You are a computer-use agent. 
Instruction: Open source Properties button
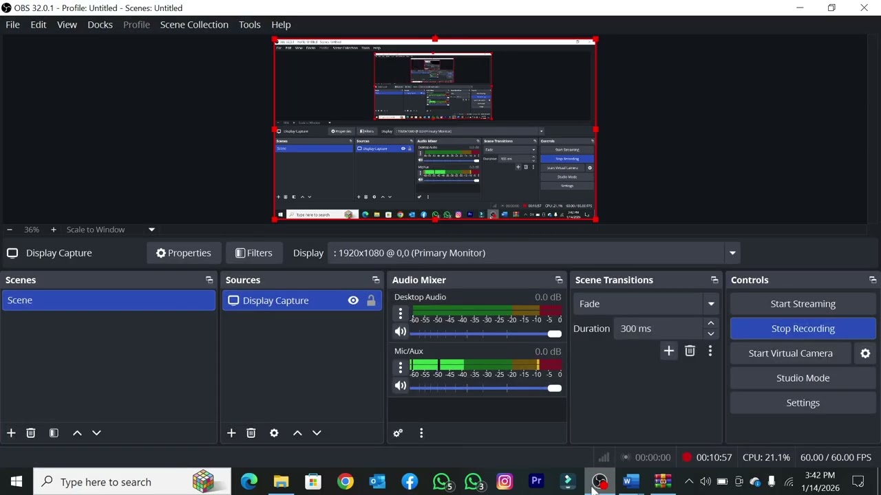click(184, 253)
